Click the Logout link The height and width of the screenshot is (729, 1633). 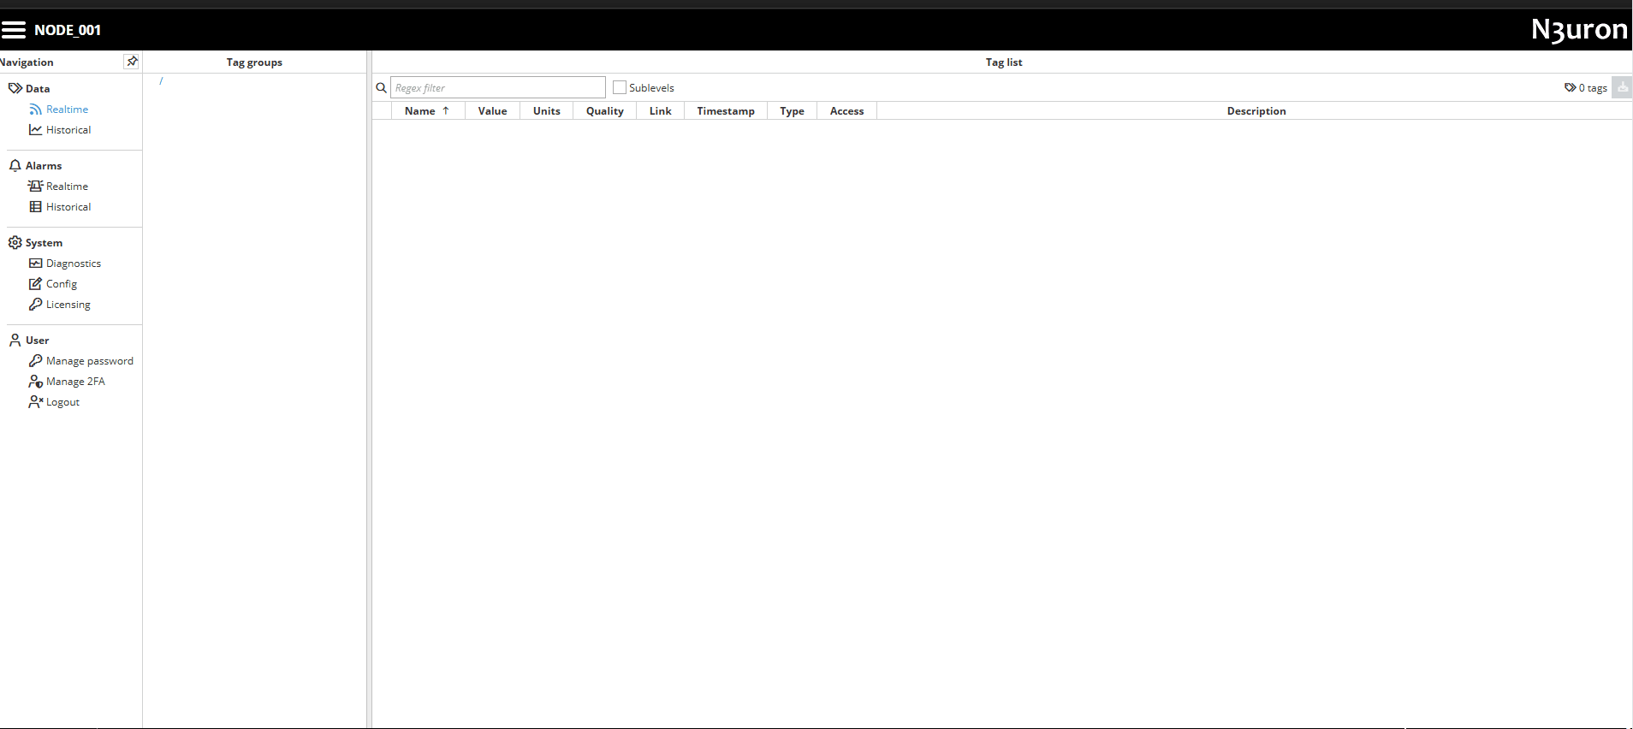(x=62, y=402)
